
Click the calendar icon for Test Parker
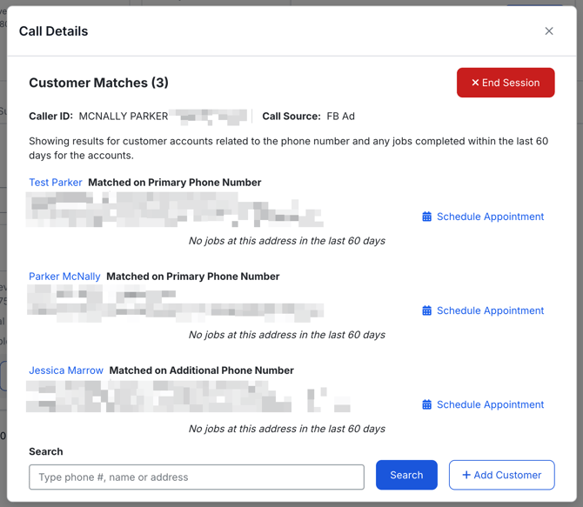(426, 217)
